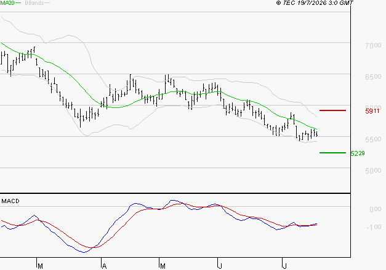Click the first J month axis label
The width and height of the screenshot is (386, 270).
tap(220, 266)
